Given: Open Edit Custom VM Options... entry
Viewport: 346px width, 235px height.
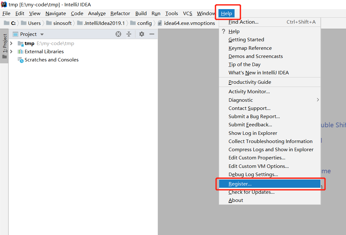Looking at the screenshot, I should pyautogui.click(x=259, y=166).
